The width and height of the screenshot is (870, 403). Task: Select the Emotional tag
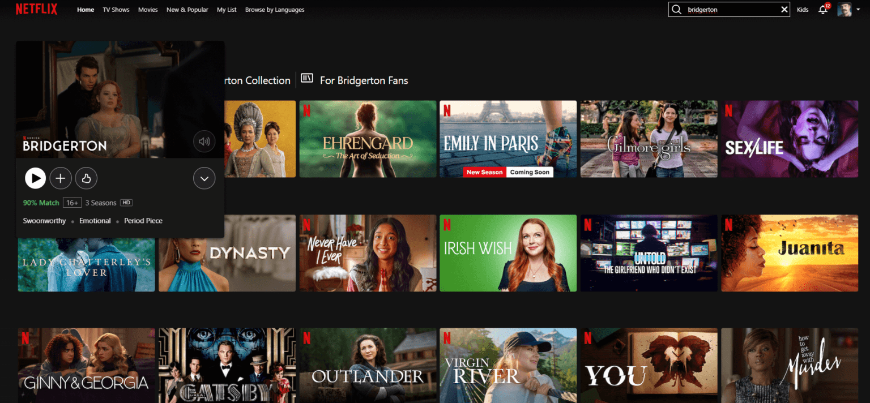click(x=95, y=221)
